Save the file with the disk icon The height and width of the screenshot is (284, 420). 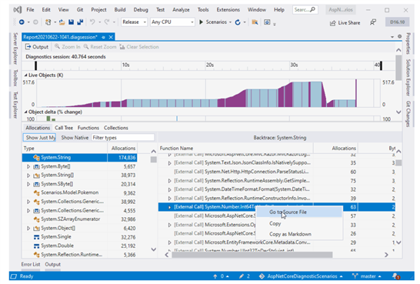pyautogui.click(x=71, y=22)
